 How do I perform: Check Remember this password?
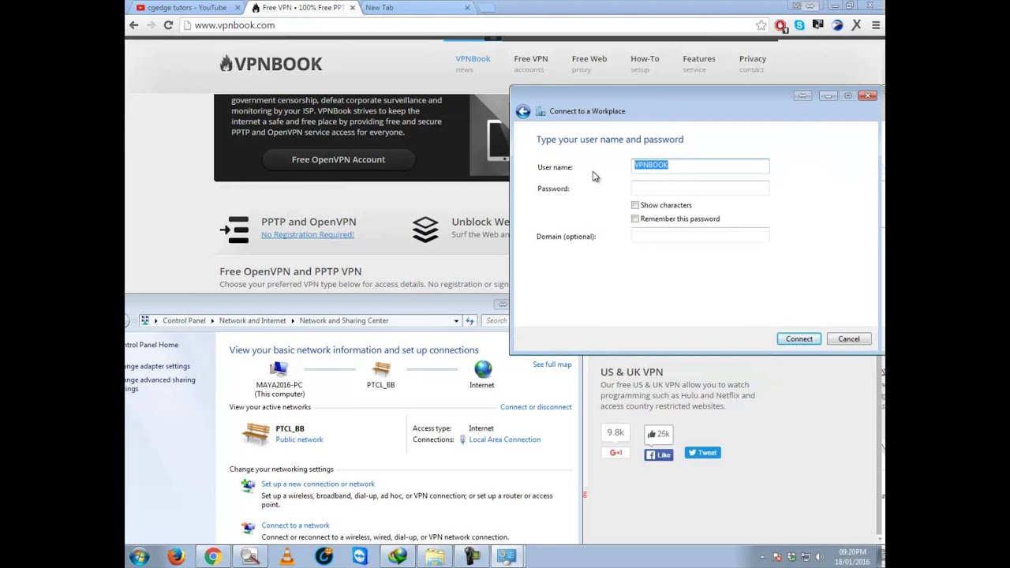click(635, 219)
